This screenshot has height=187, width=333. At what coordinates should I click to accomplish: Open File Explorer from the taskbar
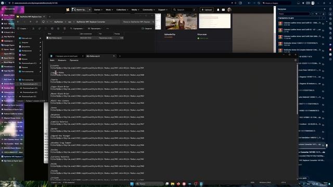[x=173, y=184]
